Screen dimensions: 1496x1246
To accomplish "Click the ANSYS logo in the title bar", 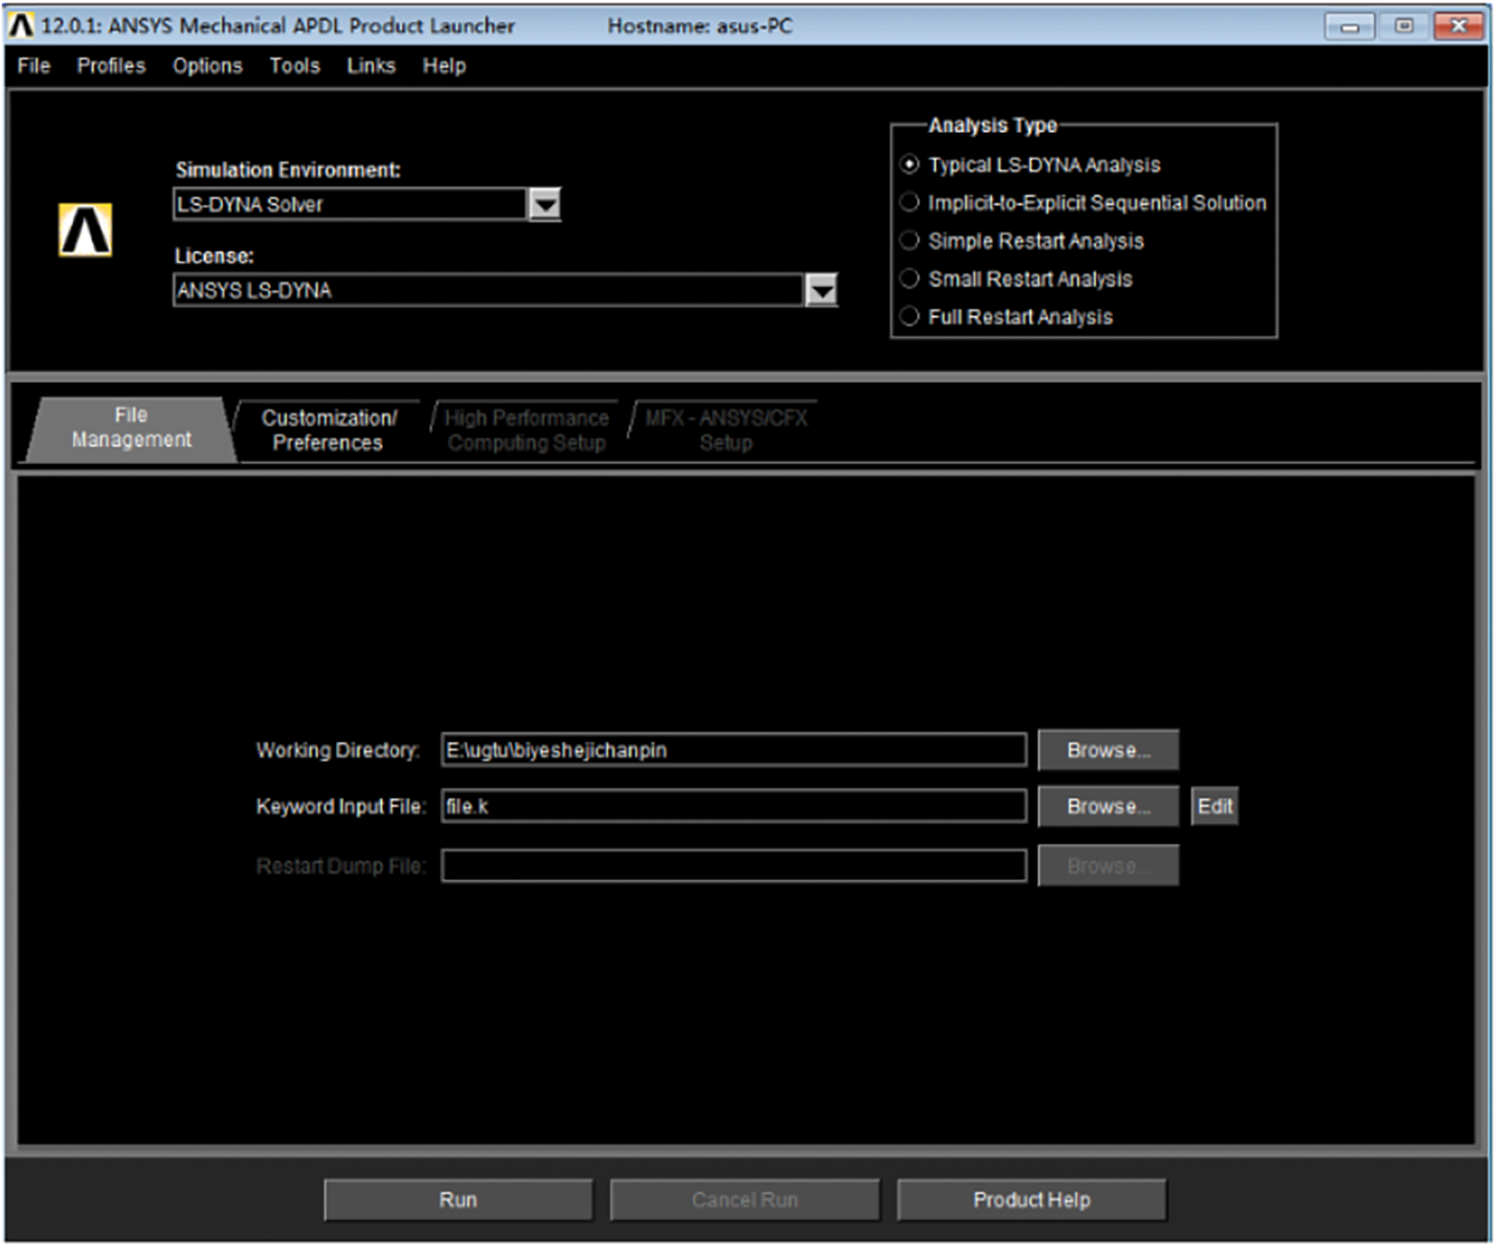I will (21, 26).
